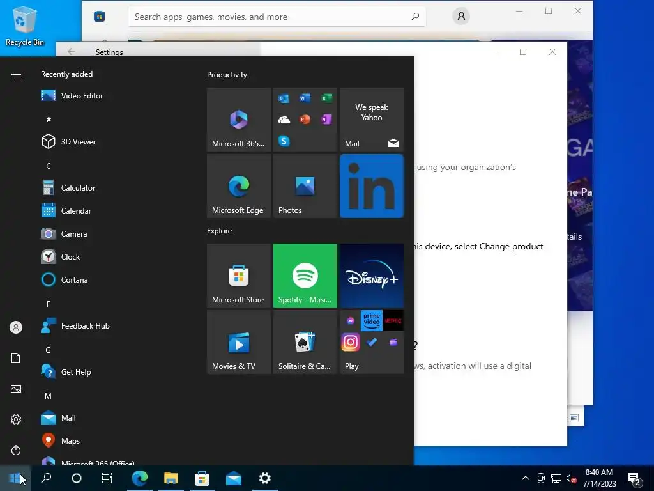This screenshot has width=654, height=491.
Task: Open Recycle Bin on desktop
Action: click(25, 26)
